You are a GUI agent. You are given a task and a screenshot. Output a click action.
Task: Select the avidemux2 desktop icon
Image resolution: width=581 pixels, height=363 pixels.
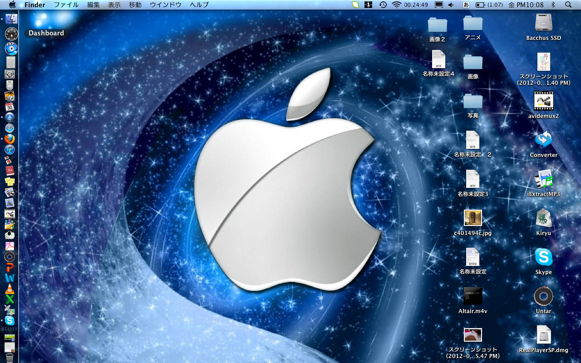(543, 101)
